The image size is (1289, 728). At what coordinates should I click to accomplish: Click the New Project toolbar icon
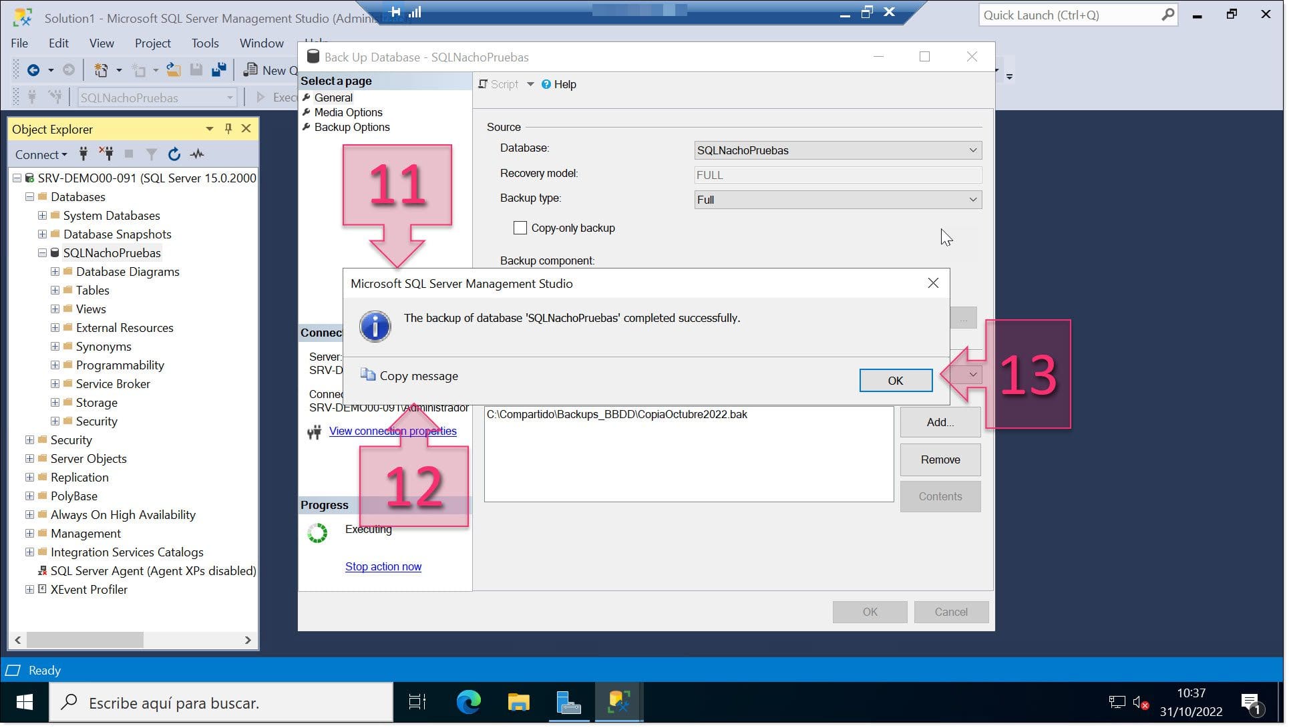point(101,71)
